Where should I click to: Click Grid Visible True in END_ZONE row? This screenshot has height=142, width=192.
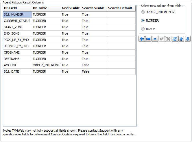[x=71, y=33]
